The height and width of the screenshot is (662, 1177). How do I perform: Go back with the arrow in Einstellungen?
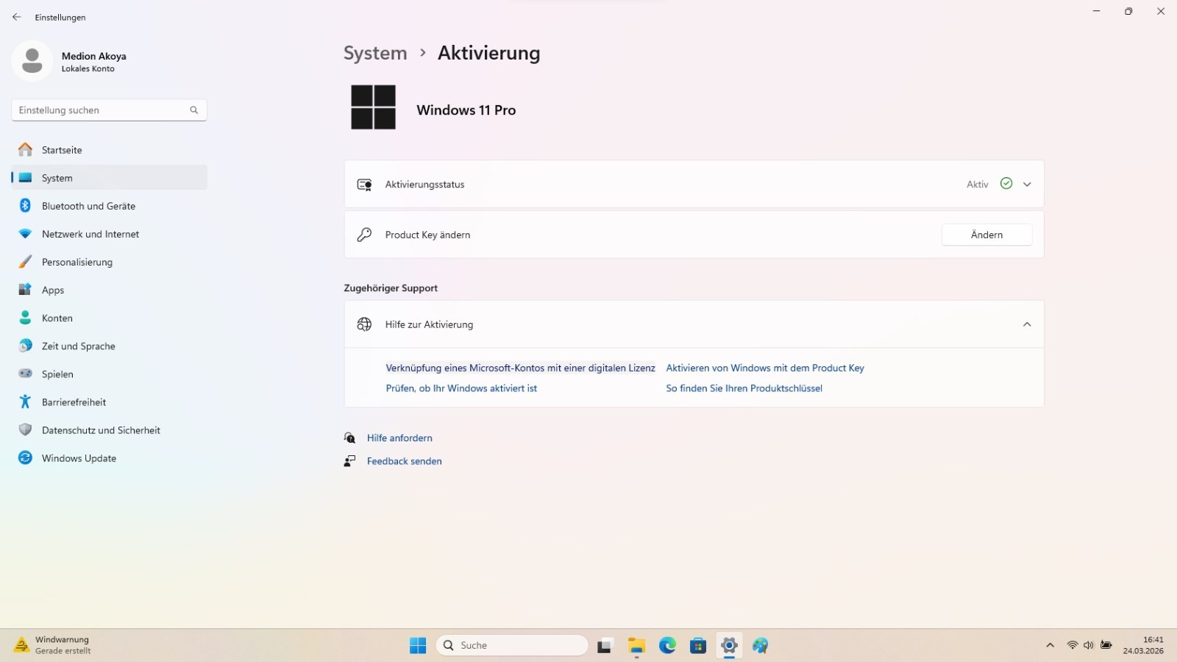16,17
